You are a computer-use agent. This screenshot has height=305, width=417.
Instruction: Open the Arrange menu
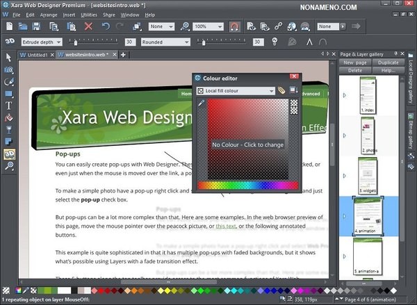coord(49,15)
